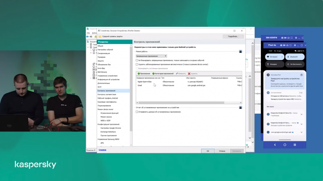Click the green plus Категория приложений button
323x181 pixels.
point(163,73)
